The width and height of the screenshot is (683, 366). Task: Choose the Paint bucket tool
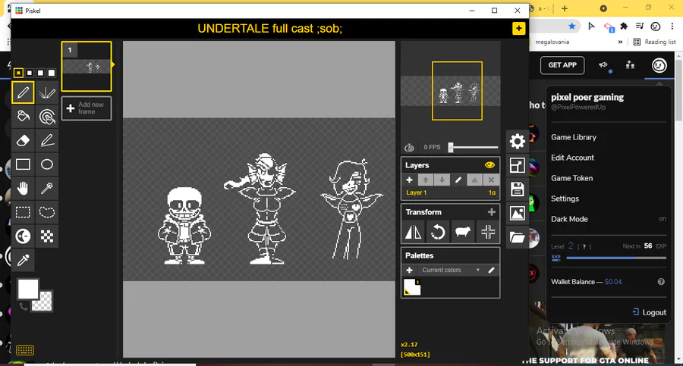pyautogui.click(x=23, y=116)
